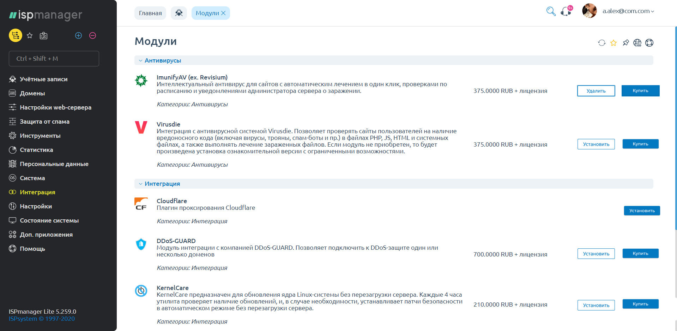Click Установить for Cloudflare
677x331 pixels.
pyautogui.click(x=642, y=211)
